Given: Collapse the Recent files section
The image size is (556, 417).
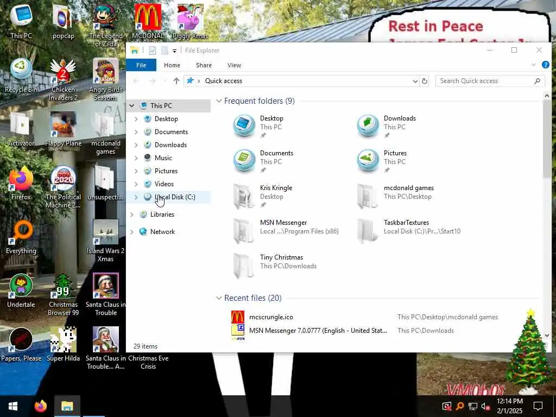Looking at the screenshot, I should coord(219,298).
